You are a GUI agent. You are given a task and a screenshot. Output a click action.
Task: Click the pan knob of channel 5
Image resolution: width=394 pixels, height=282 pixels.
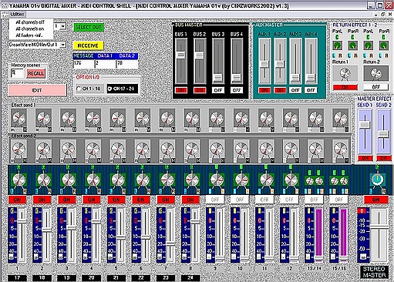click(x=118, y=180)
